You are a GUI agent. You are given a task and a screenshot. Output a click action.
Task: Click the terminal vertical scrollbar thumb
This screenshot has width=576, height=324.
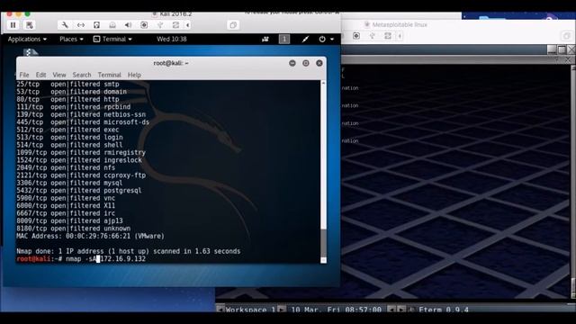tap(323, 243)
